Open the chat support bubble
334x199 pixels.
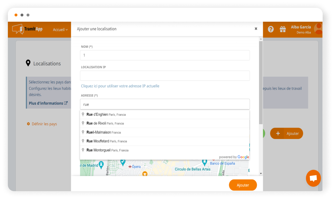point(313,178)
